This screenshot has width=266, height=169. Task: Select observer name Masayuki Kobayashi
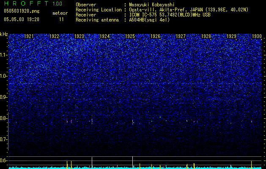point(152,5)
